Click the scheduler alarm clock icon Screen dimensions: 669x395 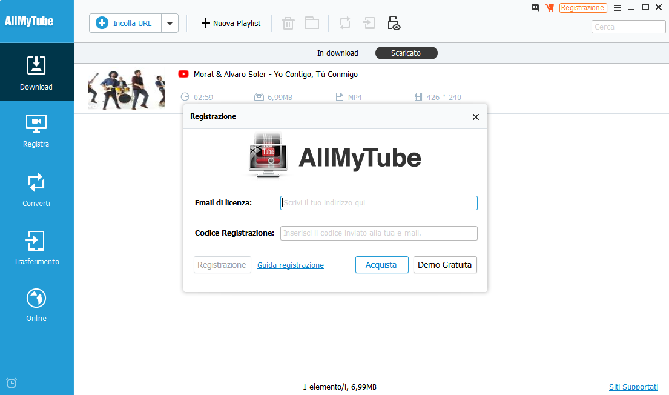[x=12, y=383]
